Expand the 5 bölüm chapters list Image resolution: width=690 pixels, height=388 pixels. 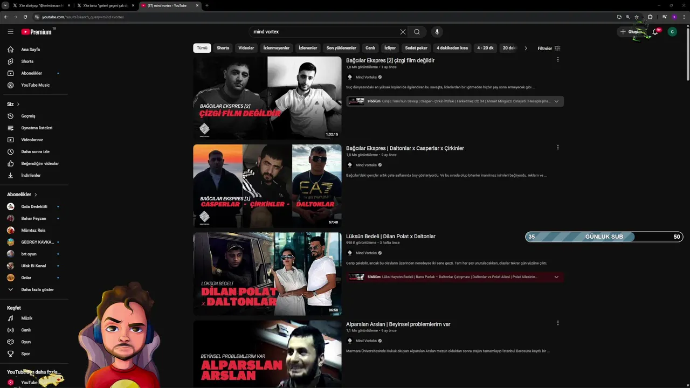click(556, 277)
